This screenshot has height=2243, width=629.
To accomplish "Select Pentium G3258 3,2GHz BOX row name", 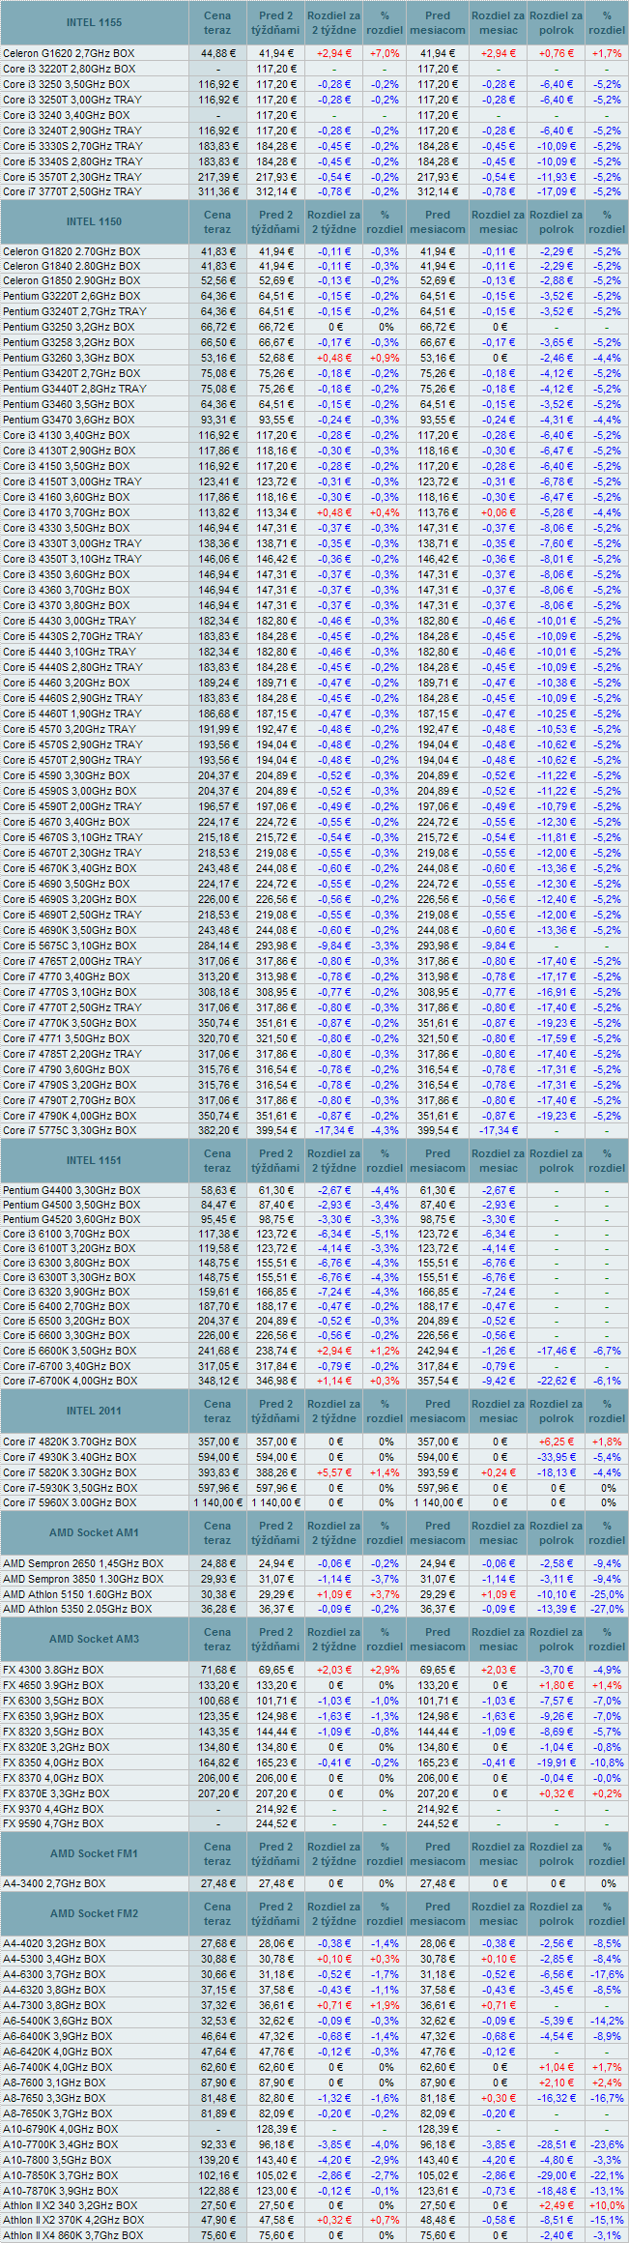I will [x=69, y=342].
